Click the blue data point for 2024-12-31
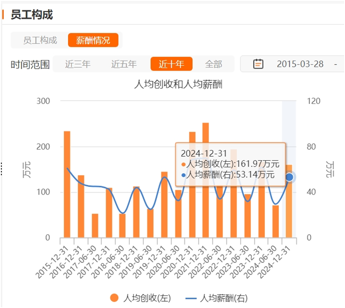The image size is (345, 308). (289, 177)
